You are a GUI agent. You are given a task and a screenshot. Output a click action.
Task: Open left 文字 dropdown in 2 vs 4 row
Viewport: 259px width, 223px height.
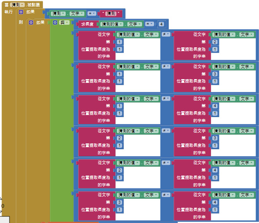pyautogui.click(x=151, y=163)
